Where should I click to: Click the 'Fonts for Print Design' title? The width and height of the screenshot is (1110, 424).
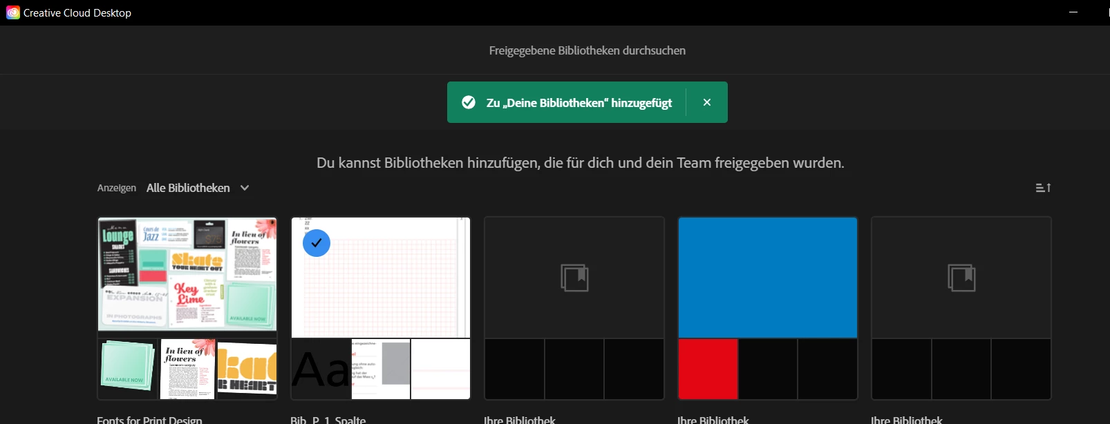(x=149, y=419)
